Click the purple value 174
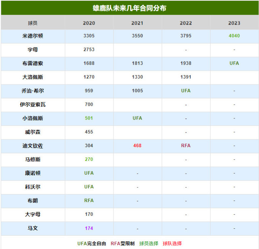This screenshot has height=249, width=259. point(89,228)
